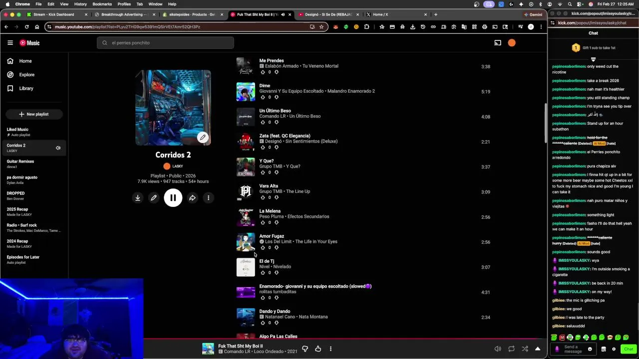Downvote the song Zata (feat. QC Elegancia)
The width and height of the screenshot is (639, 359).
click(277, 148)
